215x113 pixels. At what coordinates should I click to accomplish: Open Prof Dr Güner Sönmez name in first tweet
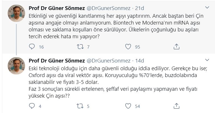(x=57, y=8)
